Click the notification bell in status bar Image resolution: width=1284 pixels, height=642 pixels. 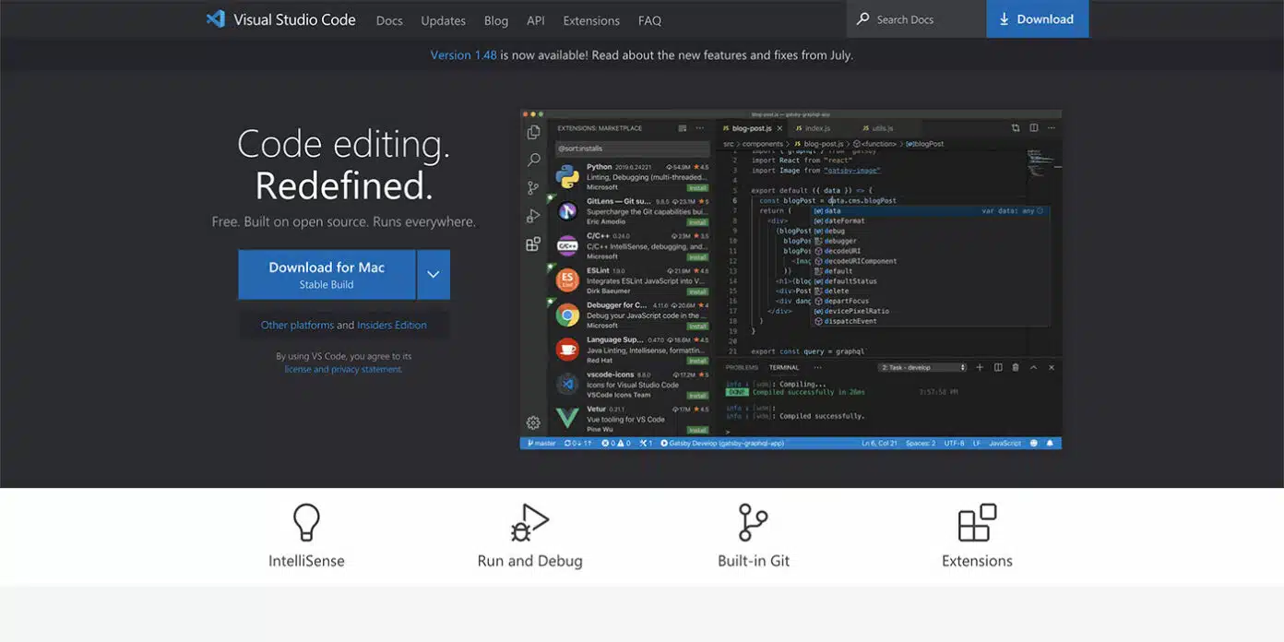tap(1049, 444)
